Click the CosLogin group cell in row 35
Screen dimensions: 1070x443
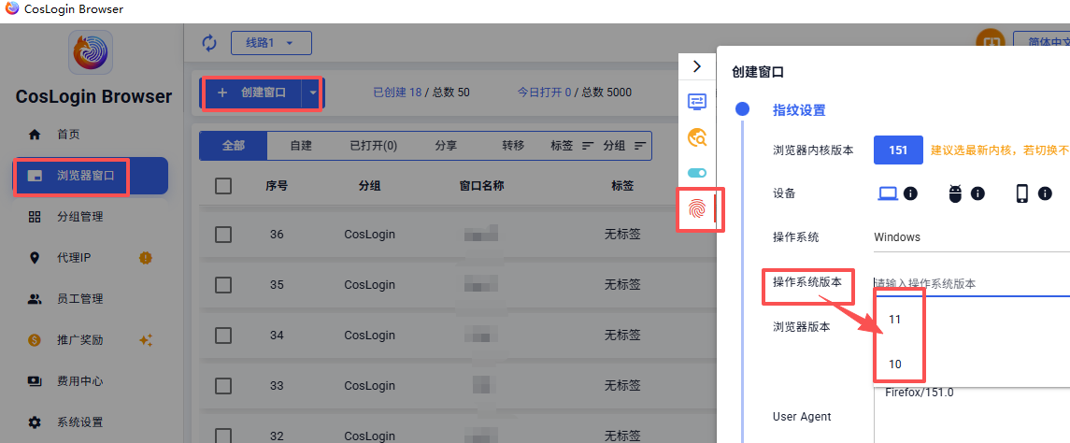click(369, 285)
